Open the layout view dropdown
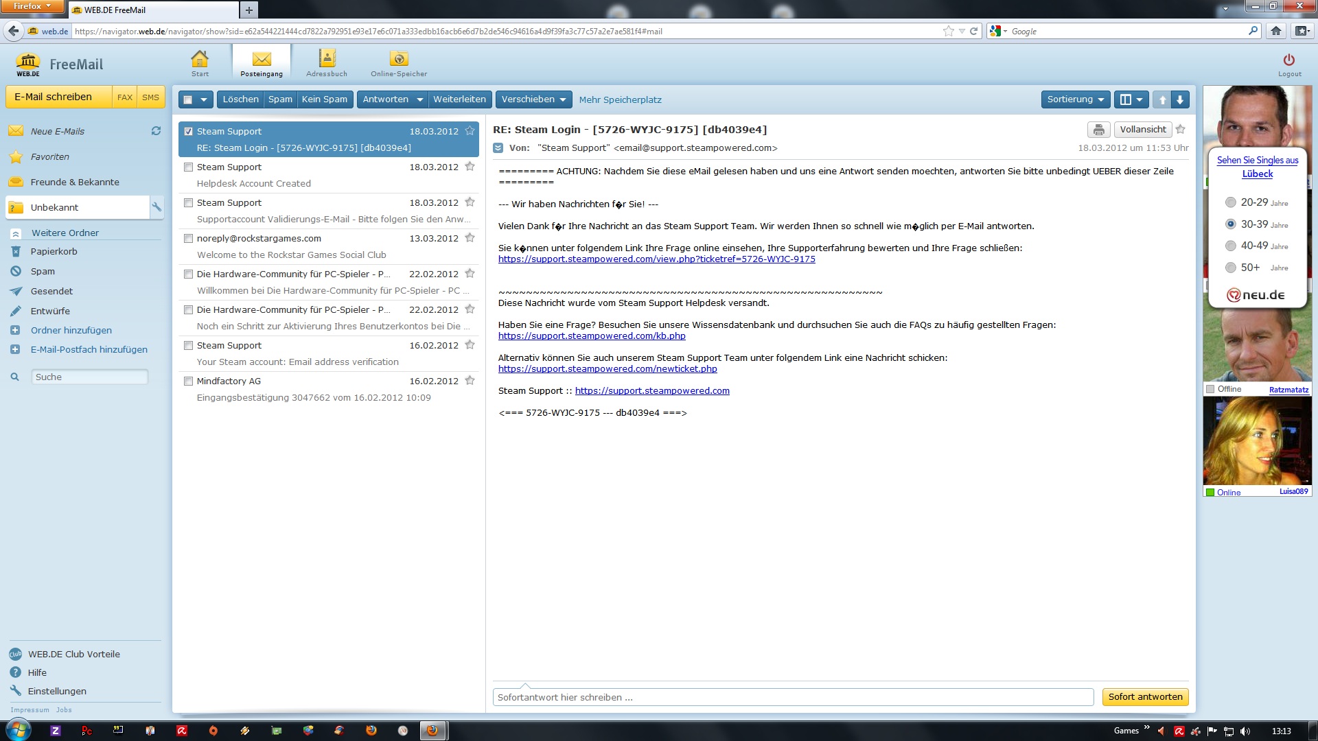 pos(1131,99)
